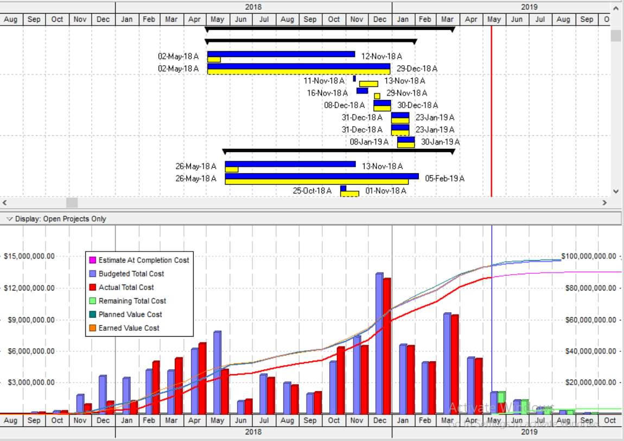Screen dimensions: 624x441
Task: Click the blue vertical line in the histogram
Action: (x=492, y=319)
